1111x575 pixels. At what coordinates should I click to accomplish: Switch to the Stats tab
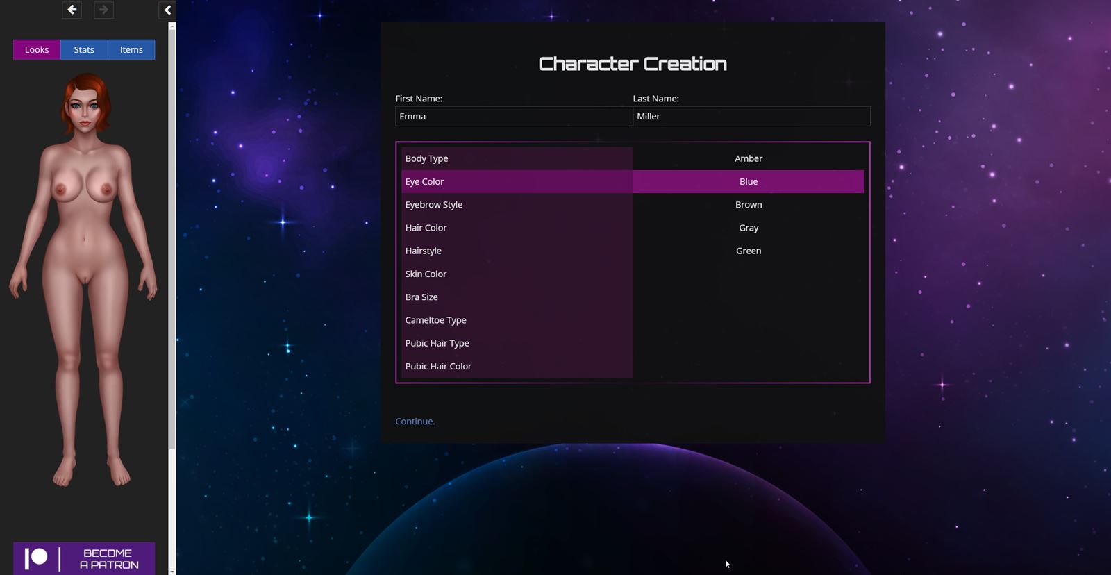[84, 49]
